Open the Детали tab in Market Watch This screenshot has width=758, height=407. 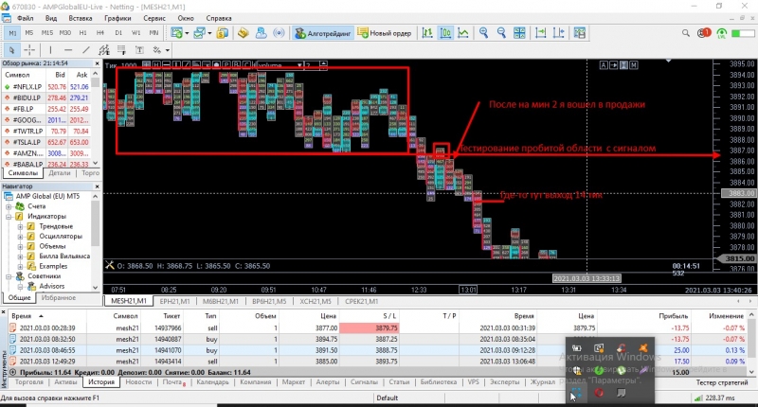(60, 173)
